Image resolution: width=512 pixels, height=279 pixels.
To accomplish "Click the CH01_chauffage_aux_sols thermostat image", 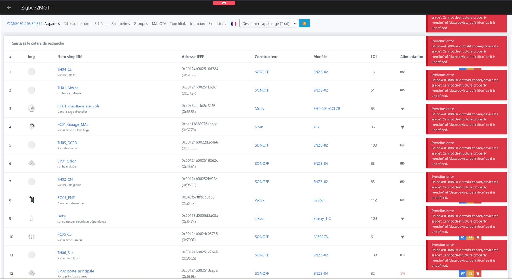I will coord(31,108).
